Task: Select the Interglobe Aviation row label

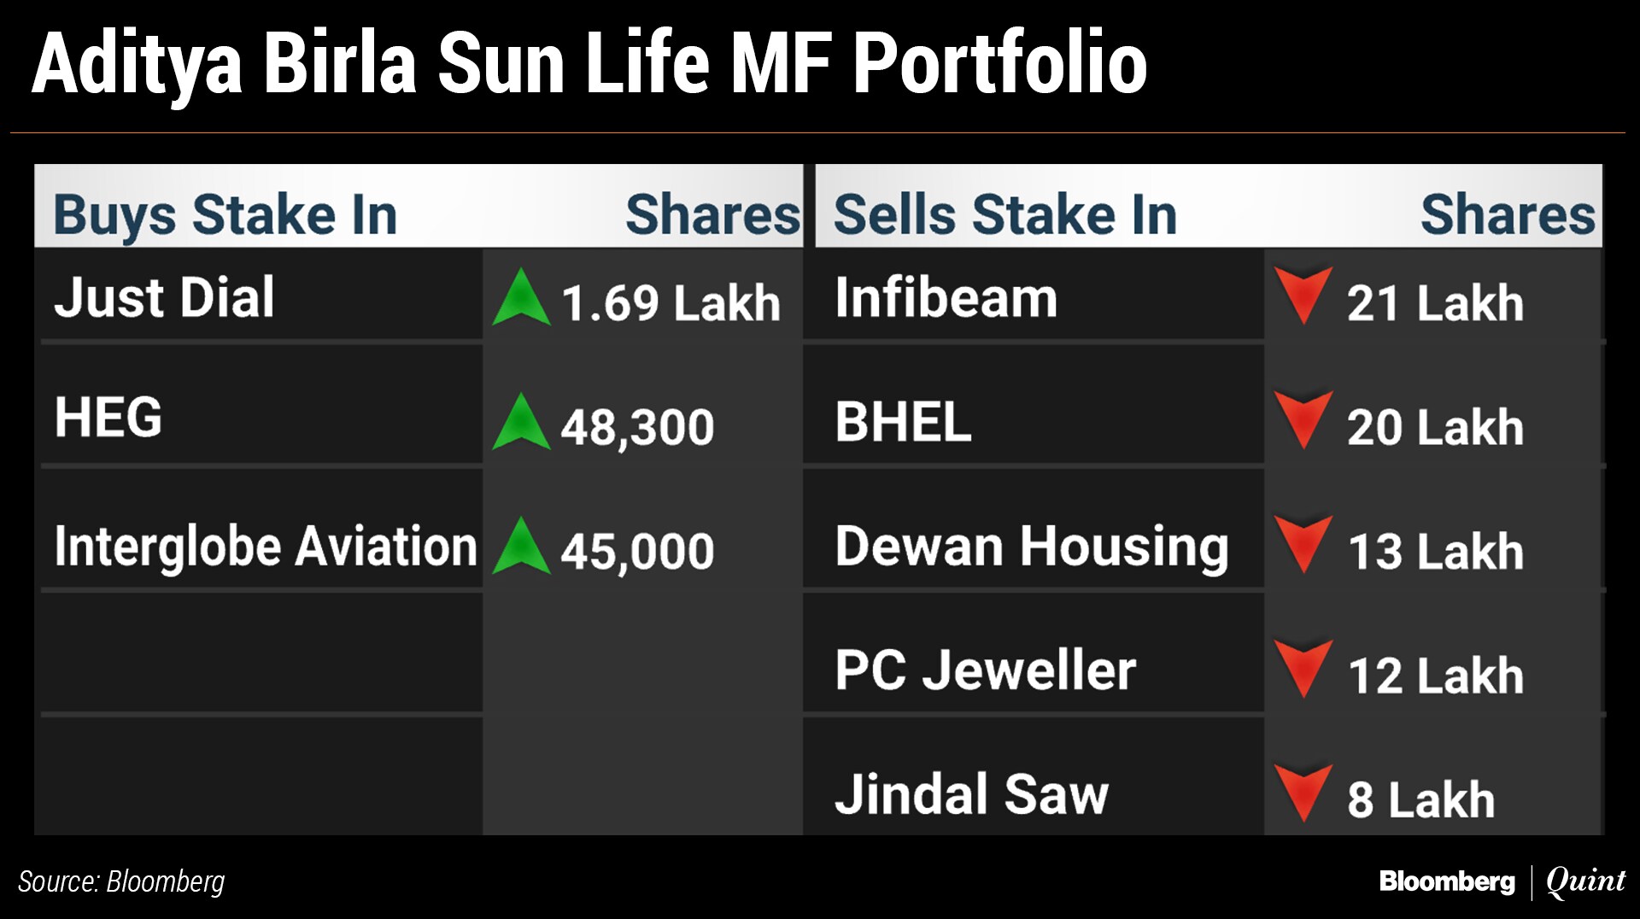Action: coord(265,547)
